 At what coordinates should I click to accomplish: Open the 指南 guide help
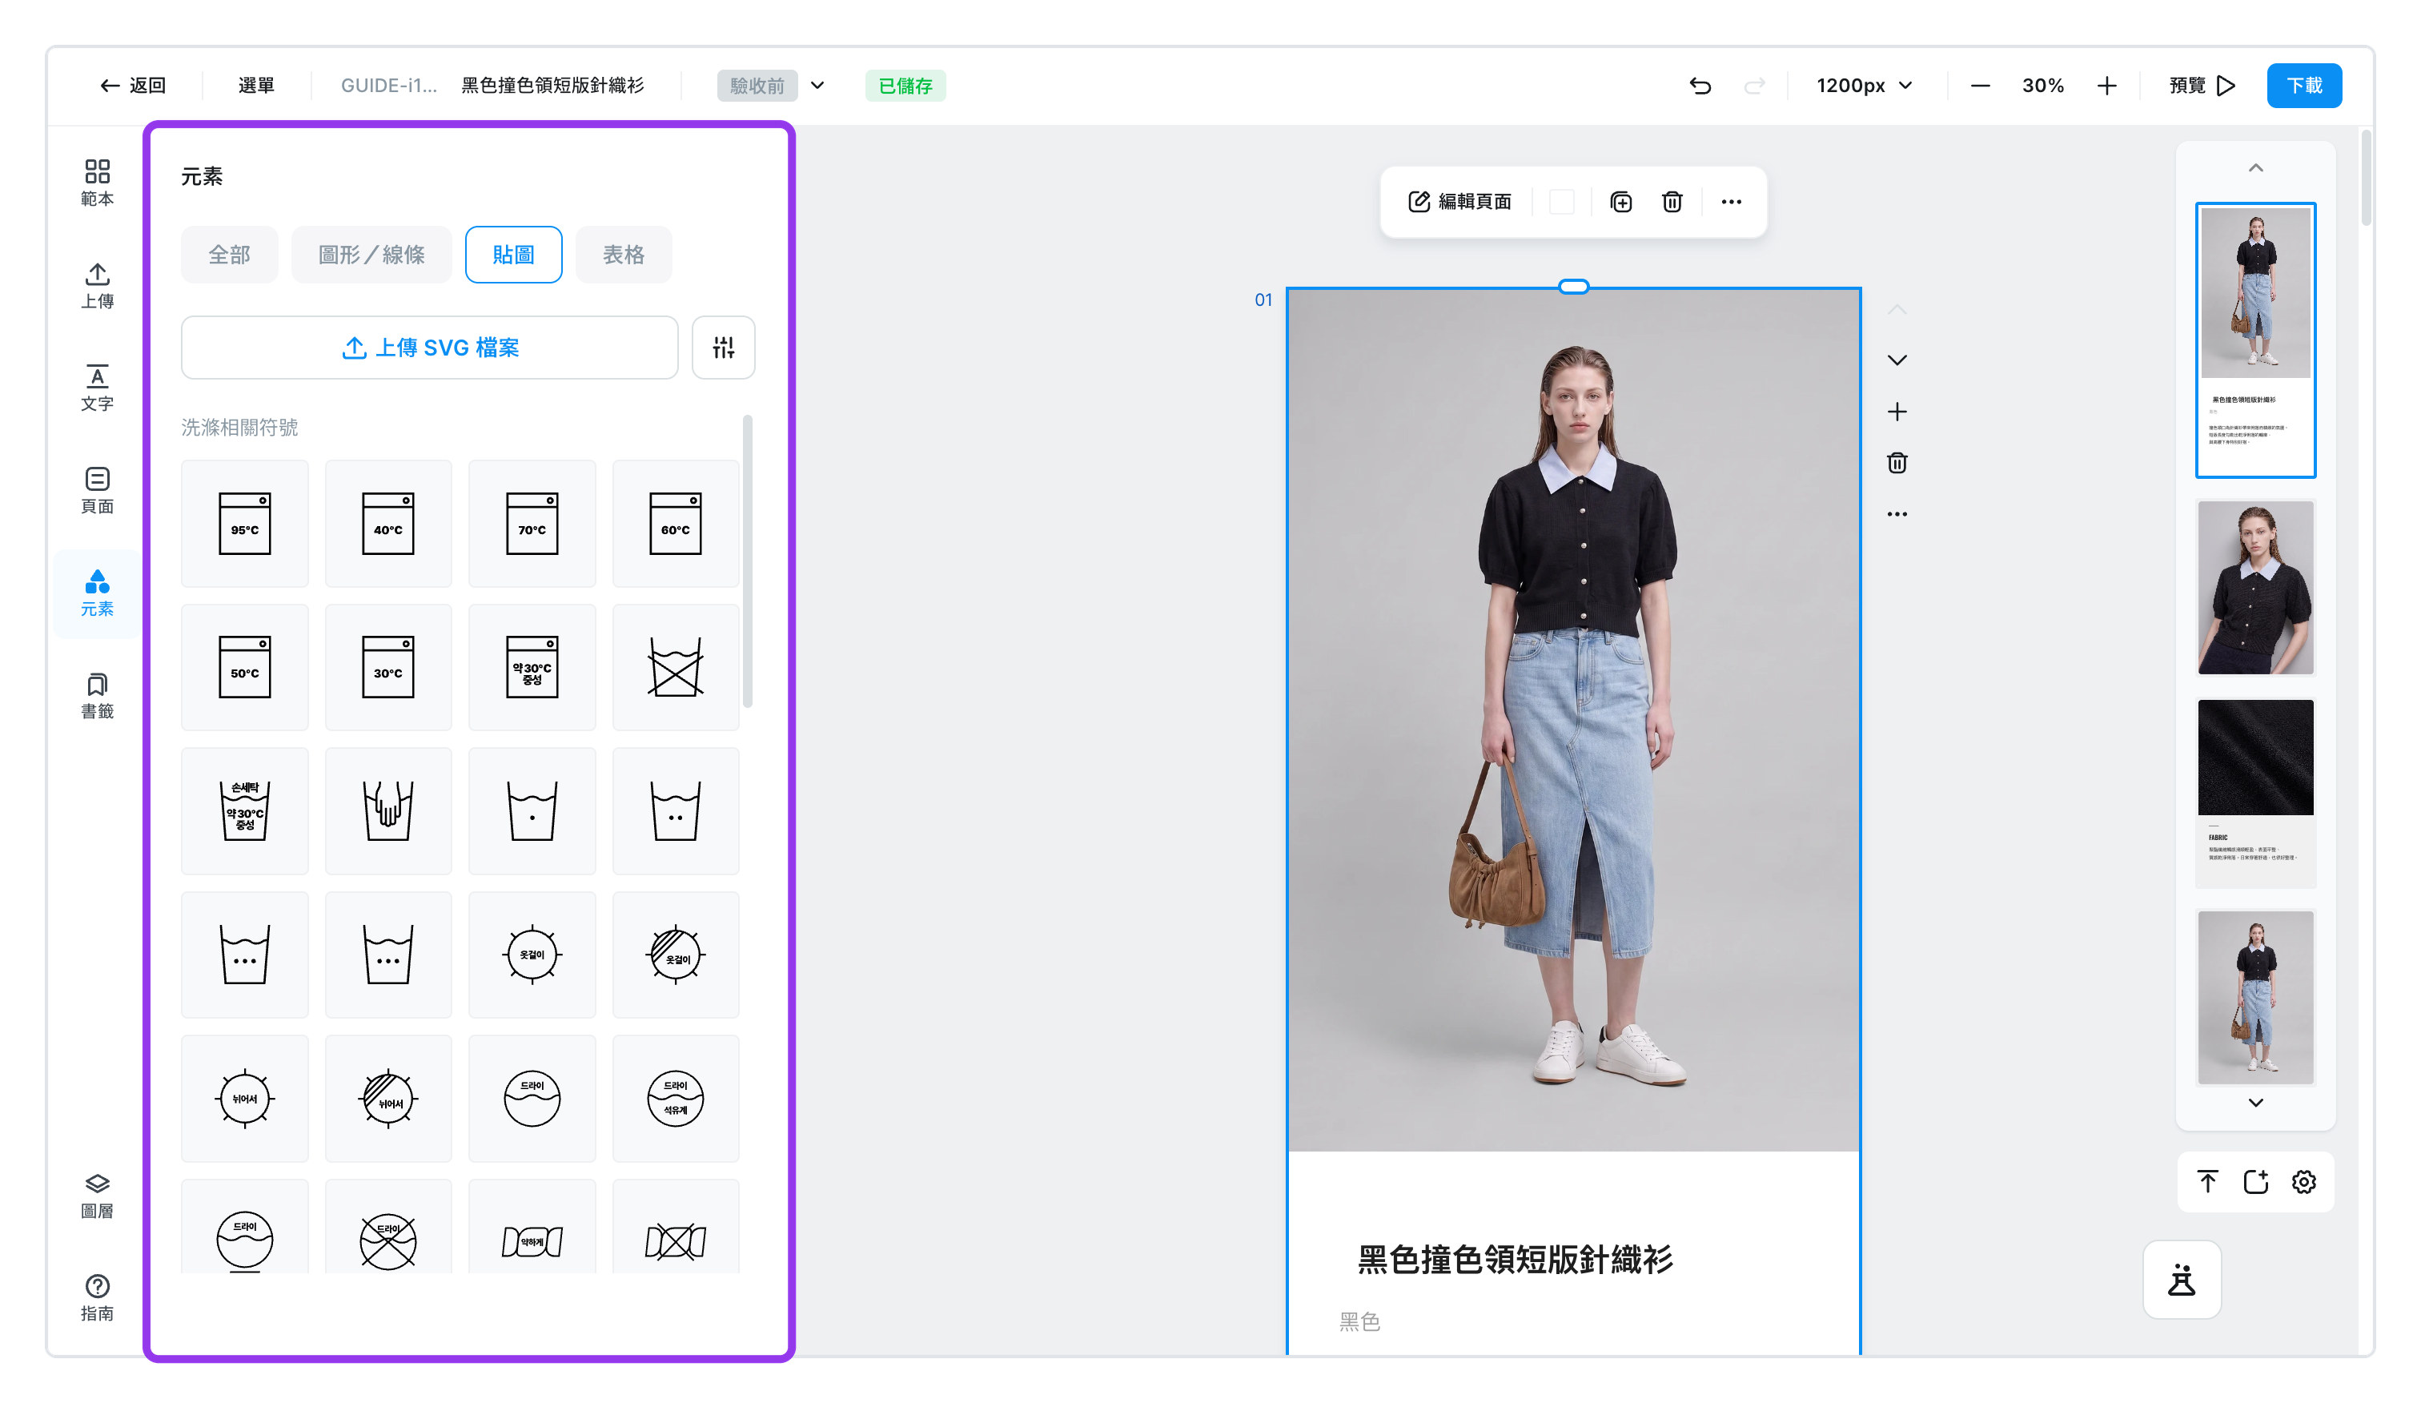[97, 1297]
